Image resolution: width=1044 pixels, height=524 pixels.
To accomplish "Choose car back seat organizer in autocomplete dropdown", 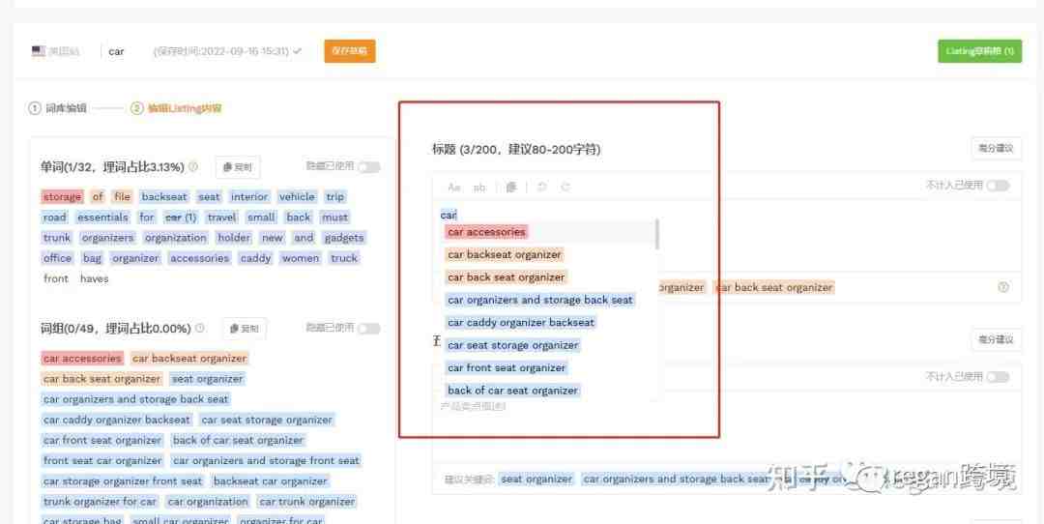I will tap(506, 277).
